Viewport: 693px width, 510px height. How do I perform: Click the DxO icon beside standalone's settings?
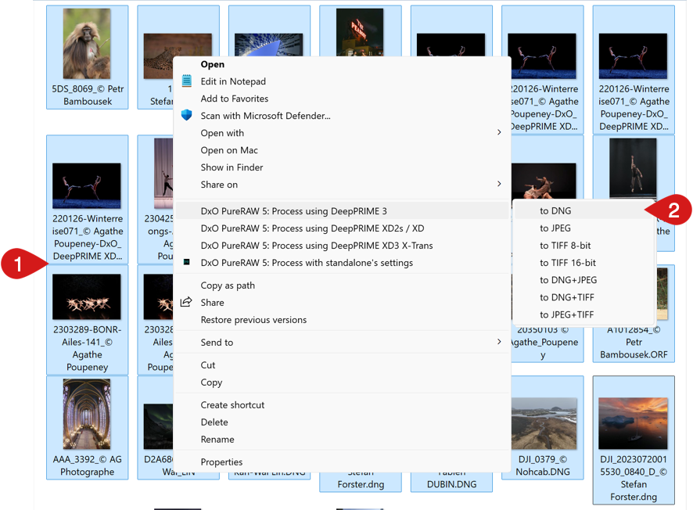186,262
